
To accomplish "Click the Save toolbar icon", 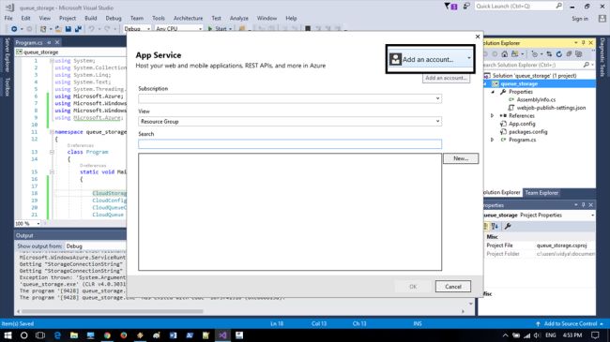I will [x=69, y=29].
